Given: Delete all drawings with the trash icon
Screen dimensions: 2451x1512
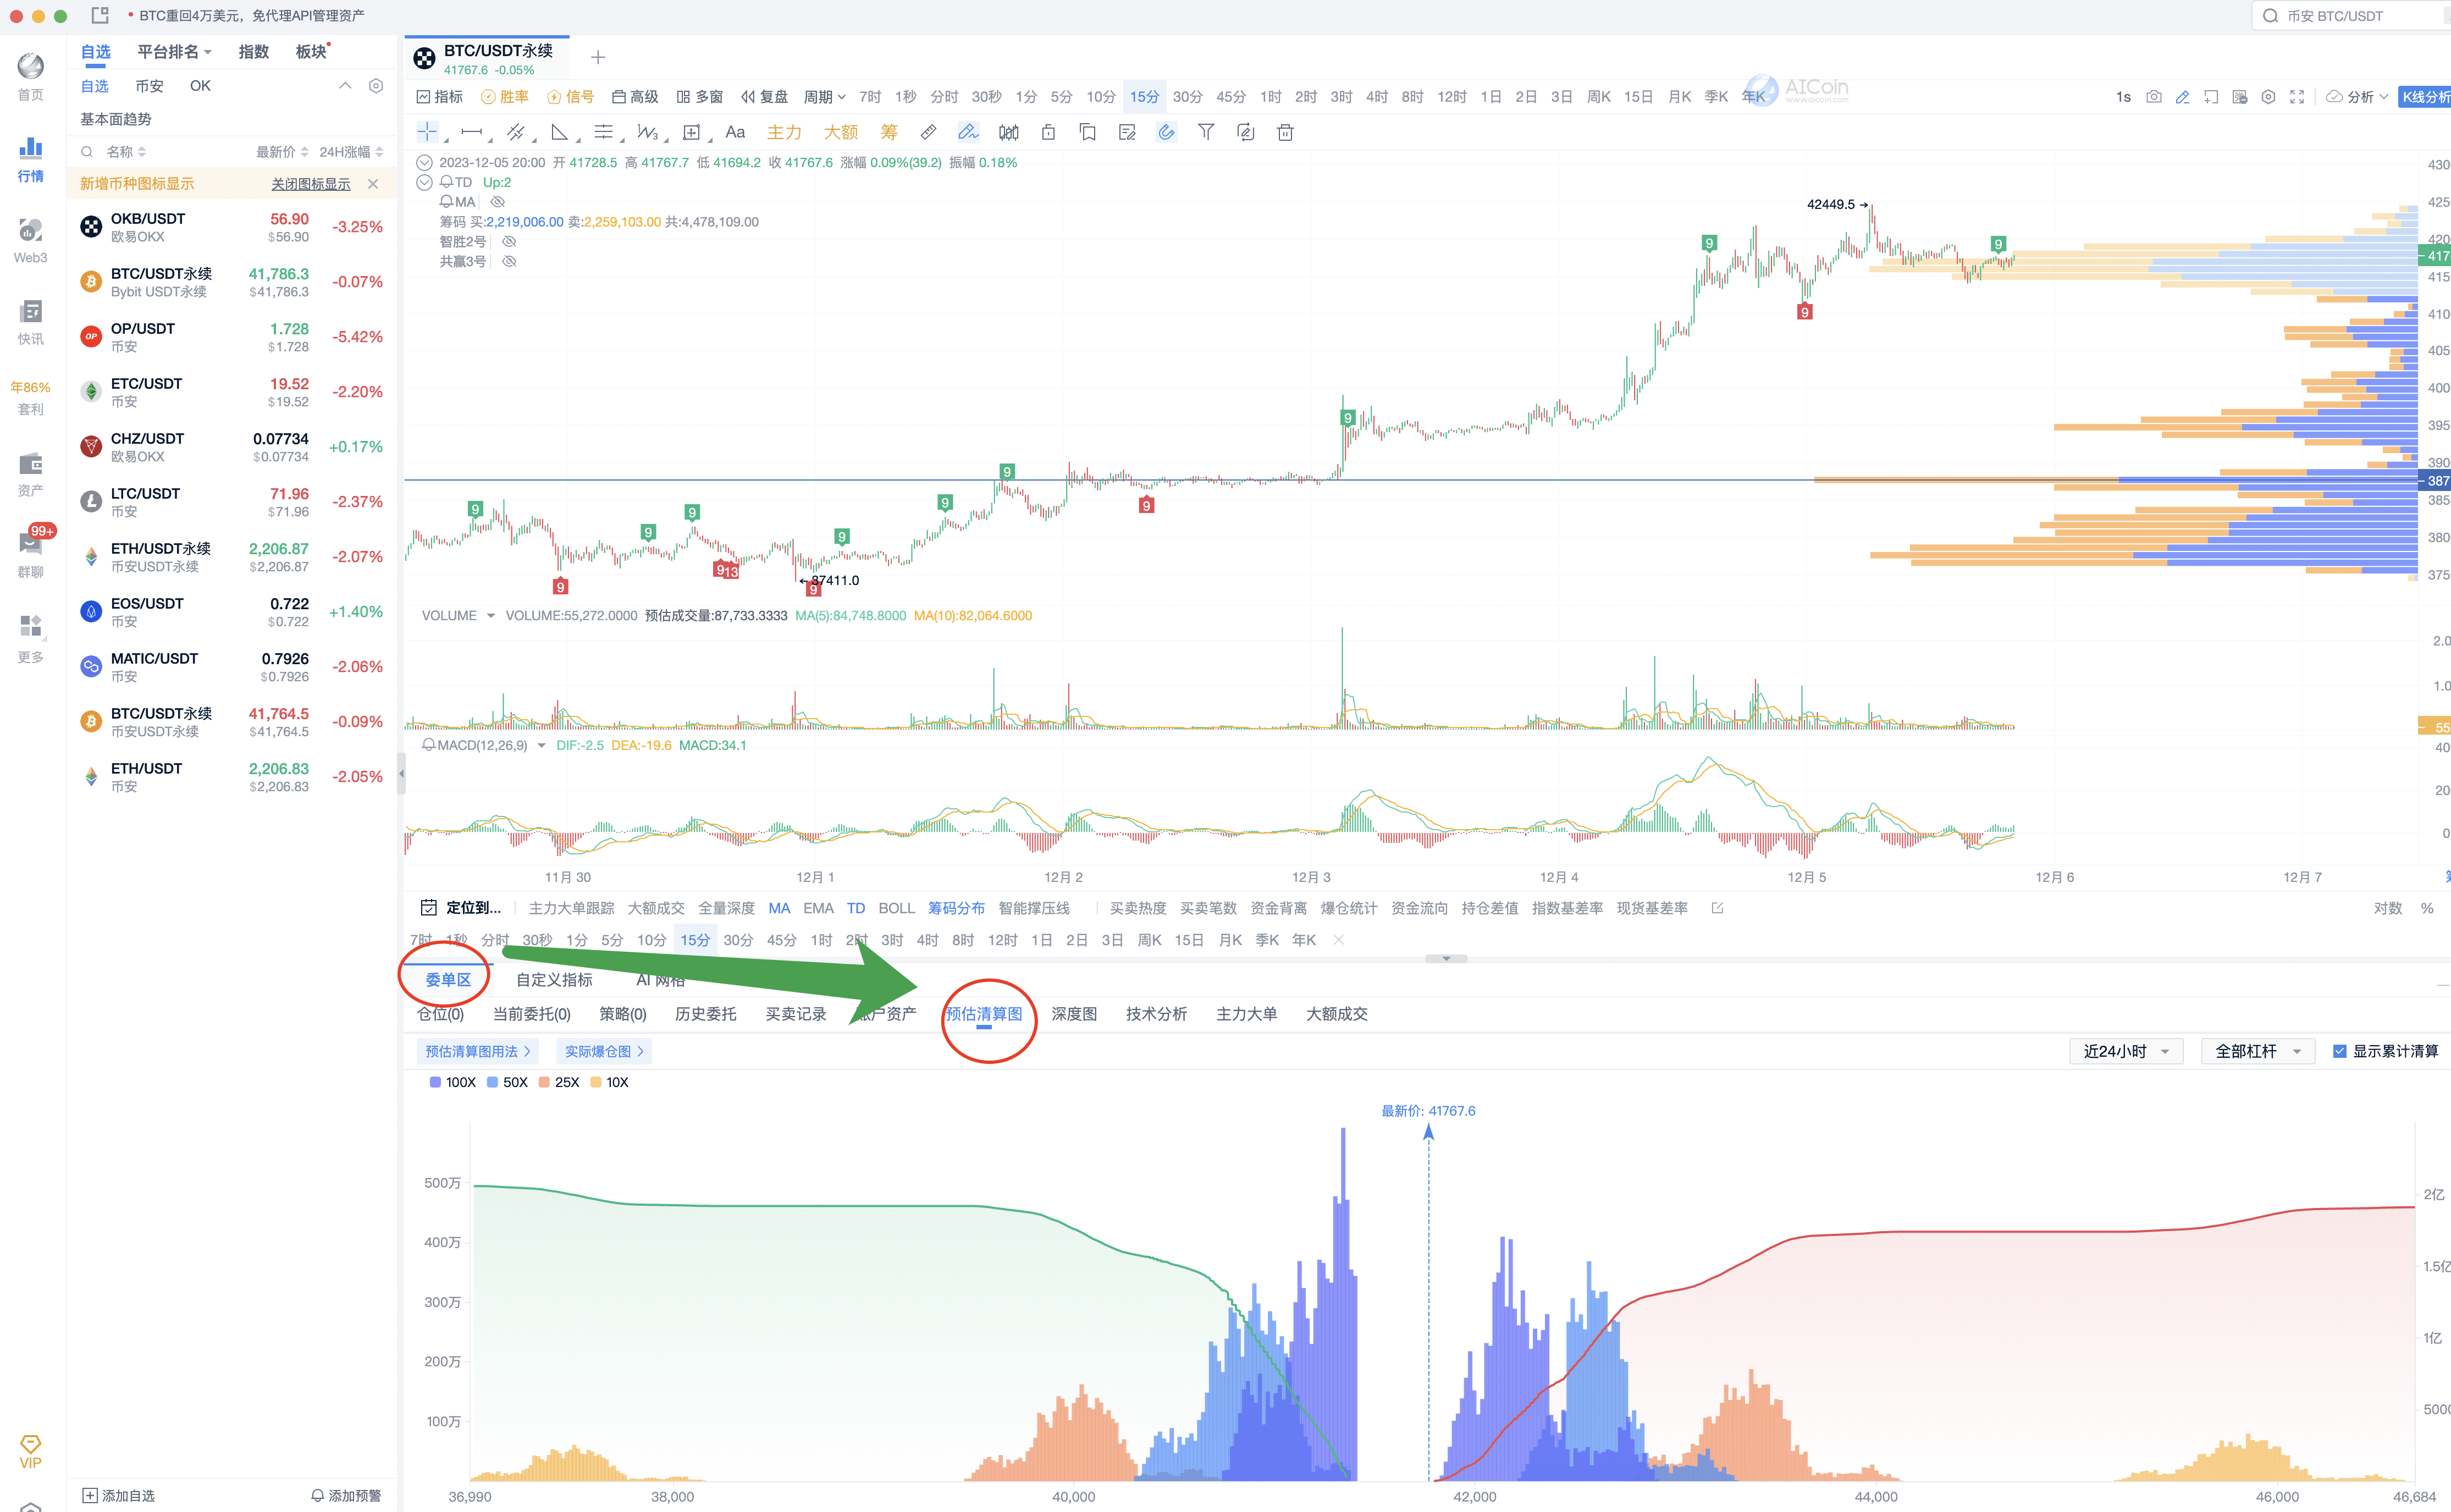Looking at the screenshot, I should click(1285, 132).
